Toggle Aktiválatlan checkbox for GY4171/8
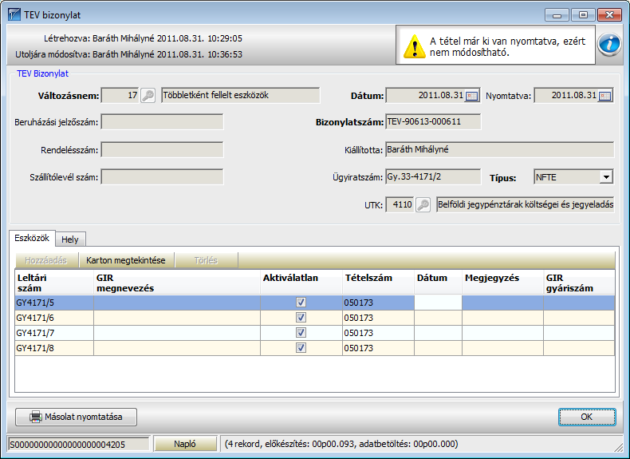Viewport: 630px width, 459px height. tap(301, 347)
